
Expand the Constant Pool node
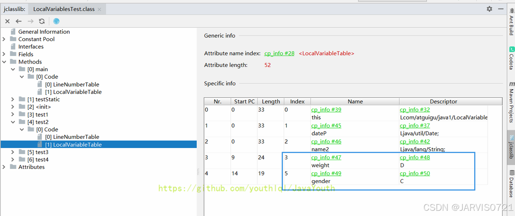coord(4,39)
